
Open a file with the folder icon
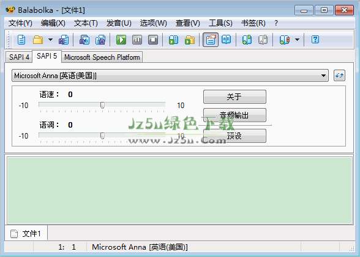[38, 40]
